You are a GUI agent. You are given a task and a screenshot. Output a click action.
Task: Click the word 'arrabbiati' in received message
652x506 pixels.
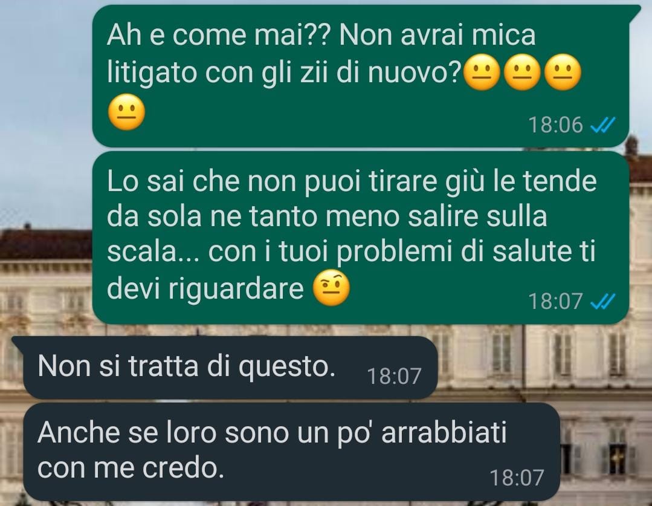tap(444, 433)
